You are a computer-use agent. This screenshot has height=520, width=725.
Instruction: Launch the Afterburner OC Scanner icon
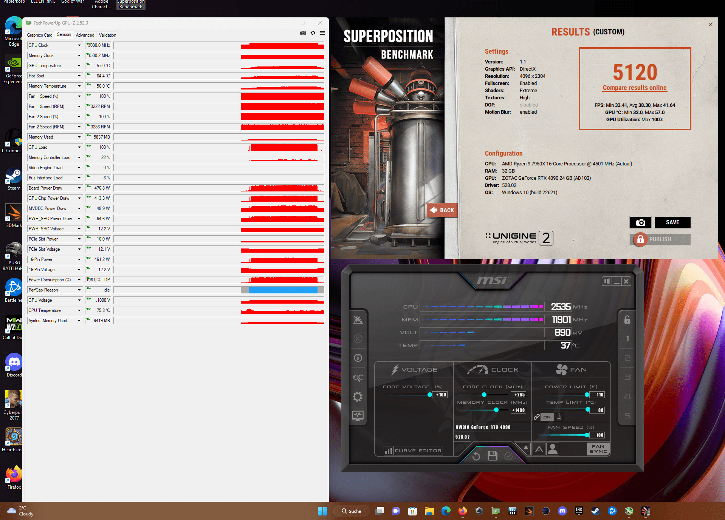[358, 377]
